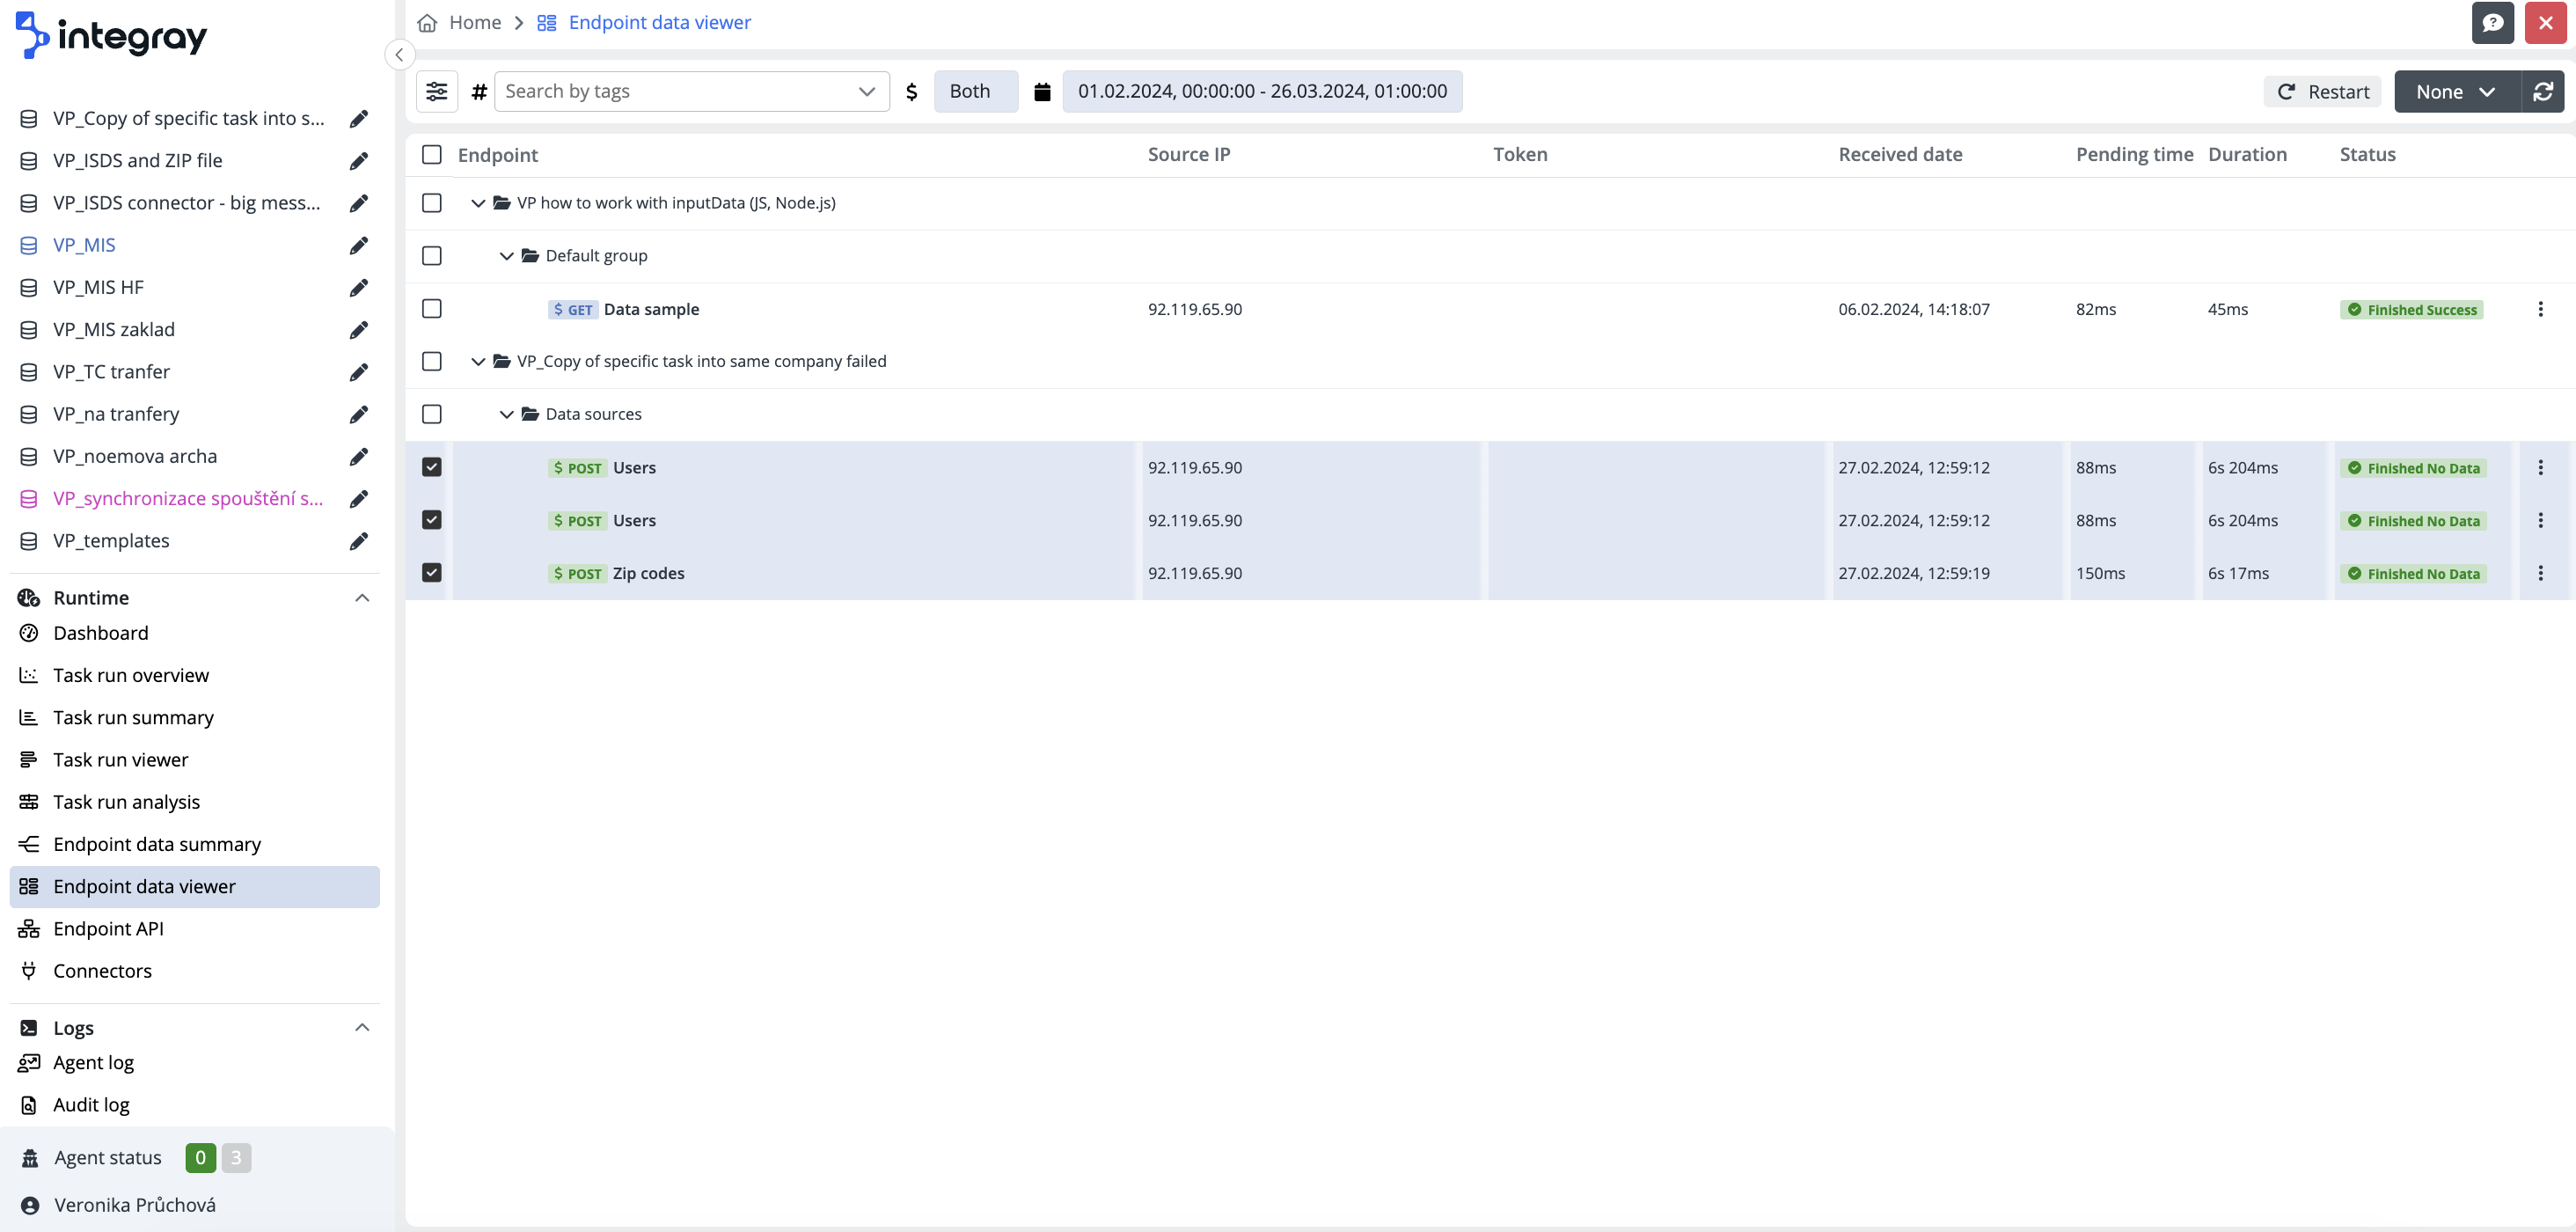Open the Search by tags dropdown
Viewport: 2576px width, 1232px height.
(691, 91)
